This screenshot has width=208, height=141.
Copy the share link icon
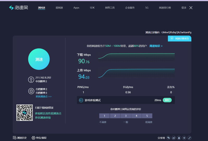[189, 138]
